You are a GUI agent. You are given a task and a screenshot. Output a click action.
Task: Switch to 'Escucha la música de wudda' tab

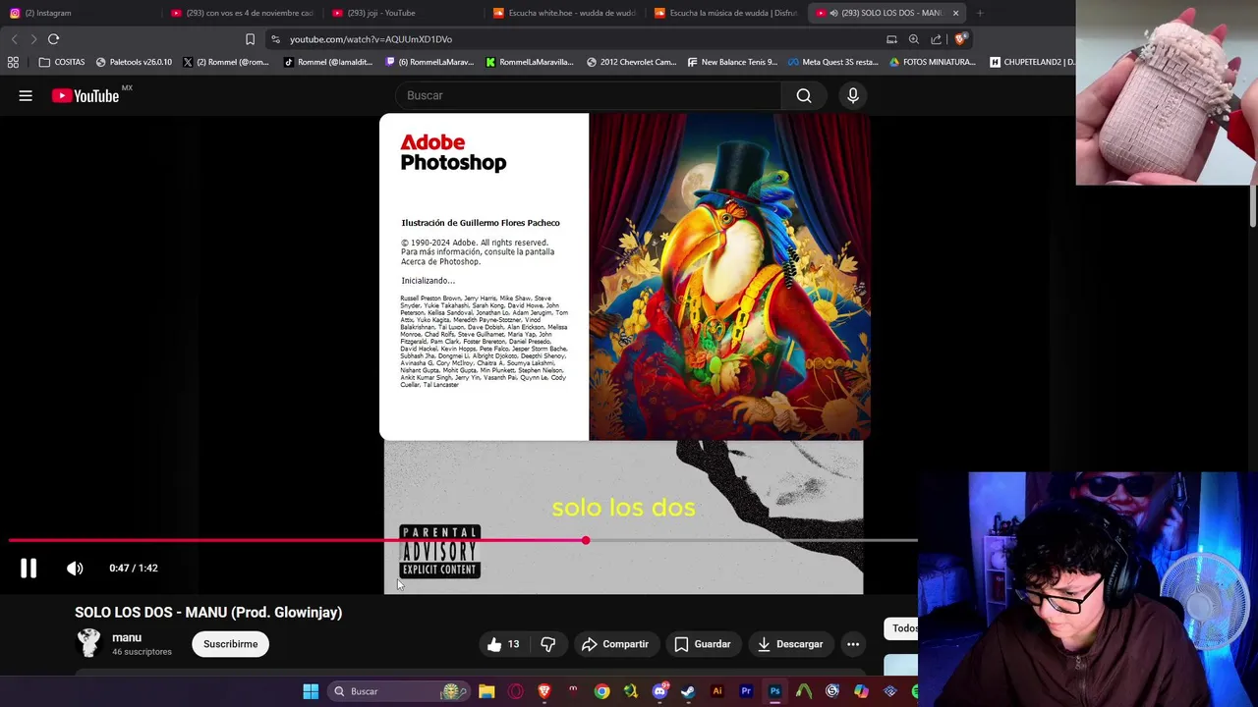(x=725, y=13)
